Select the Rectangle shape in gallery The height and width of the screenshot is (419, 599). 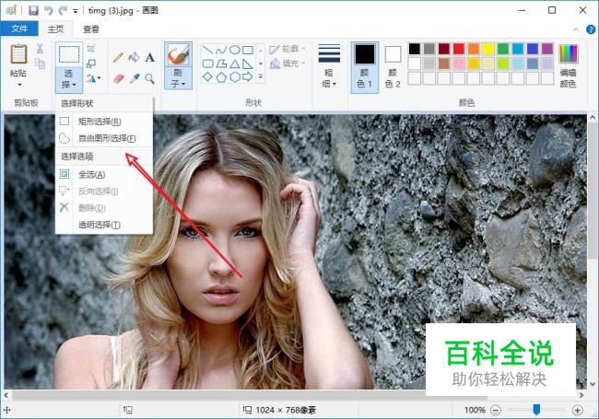click(248, 50)
